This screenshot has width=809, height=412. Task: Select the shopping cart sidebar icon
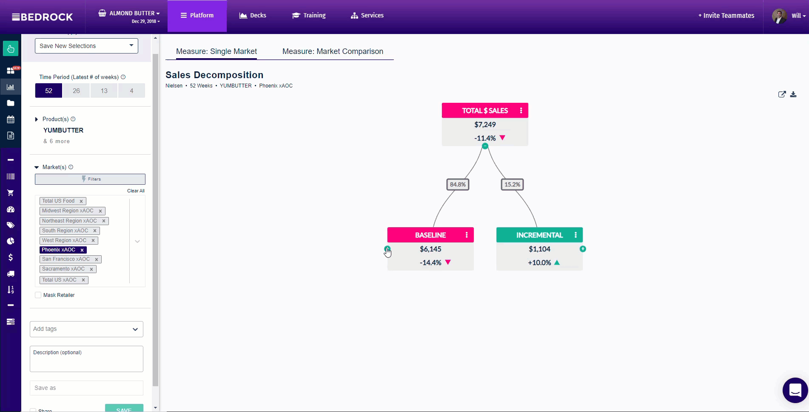pos(11,193)
